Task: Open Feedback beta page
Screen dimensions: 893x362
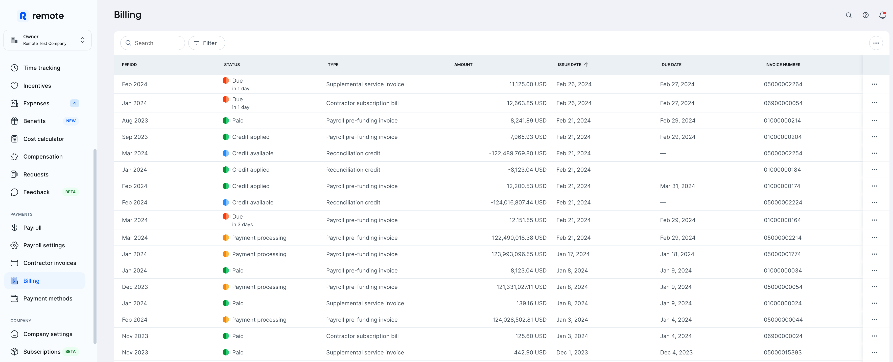Action: pos(45,192)
